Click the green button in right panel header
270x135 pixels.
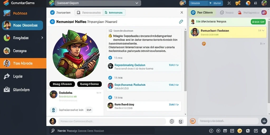(x=258, y=22)
